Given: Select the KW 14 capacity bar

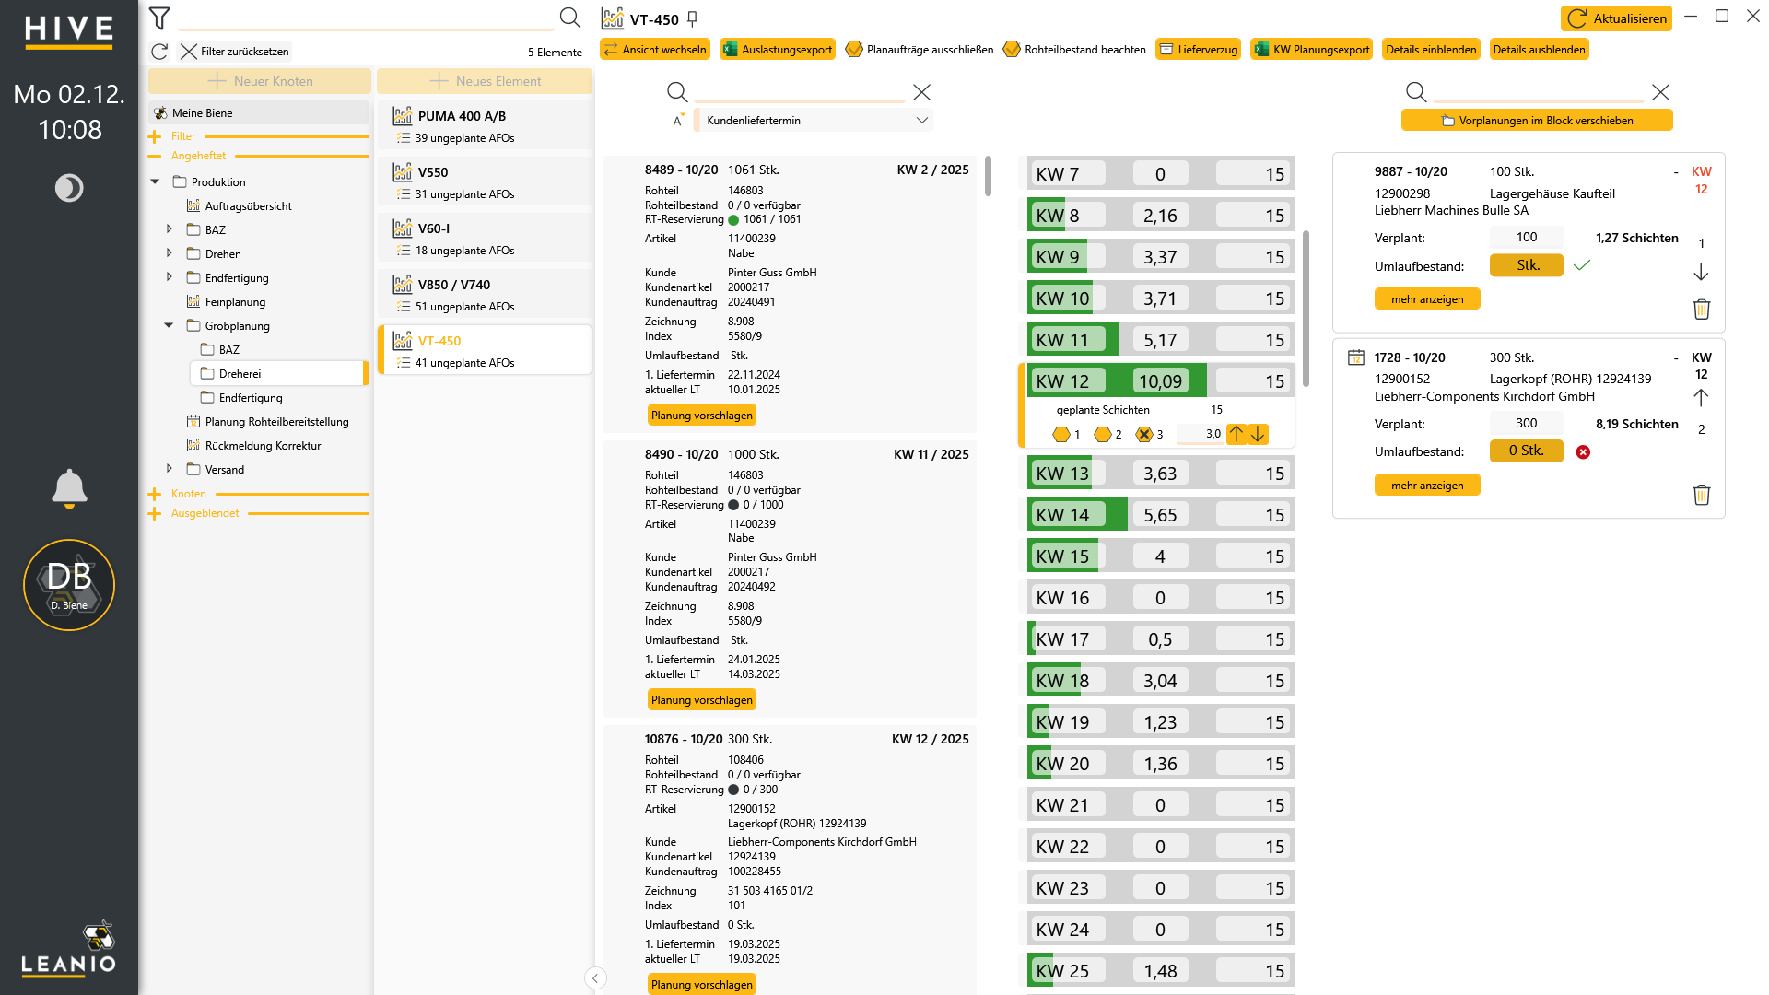Looking at the screenshot, I should pos(1161,515).
